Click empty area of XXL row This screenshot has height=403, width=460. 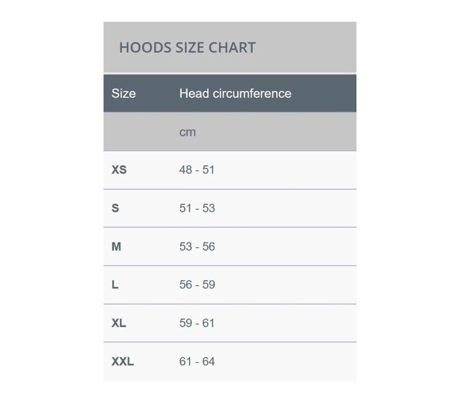pos(284,362)
